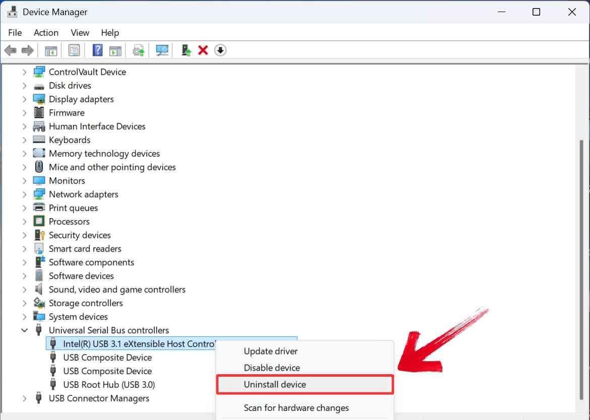
Task: Click Disable device in the context menu
Action: (272, 368)
